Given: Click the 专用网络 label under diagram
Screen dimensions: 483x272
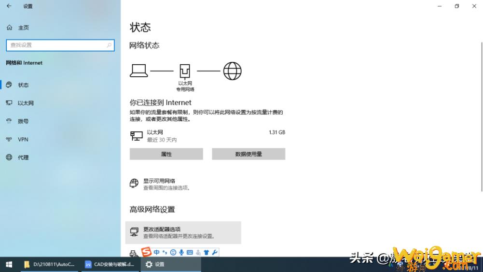Looking at the screenshot, I should click(185, 89).
